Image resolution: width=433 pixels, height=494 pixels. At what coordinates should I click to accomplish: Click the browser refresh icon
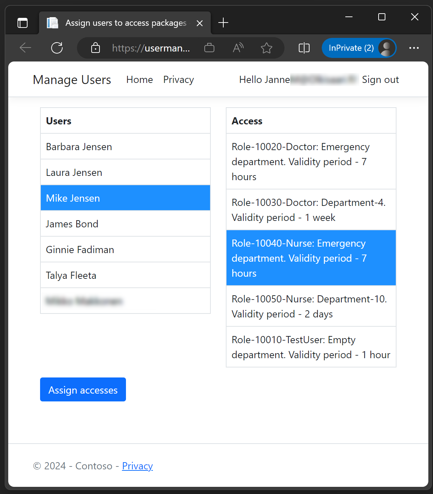pyautogui.click(x=57, y=48)
